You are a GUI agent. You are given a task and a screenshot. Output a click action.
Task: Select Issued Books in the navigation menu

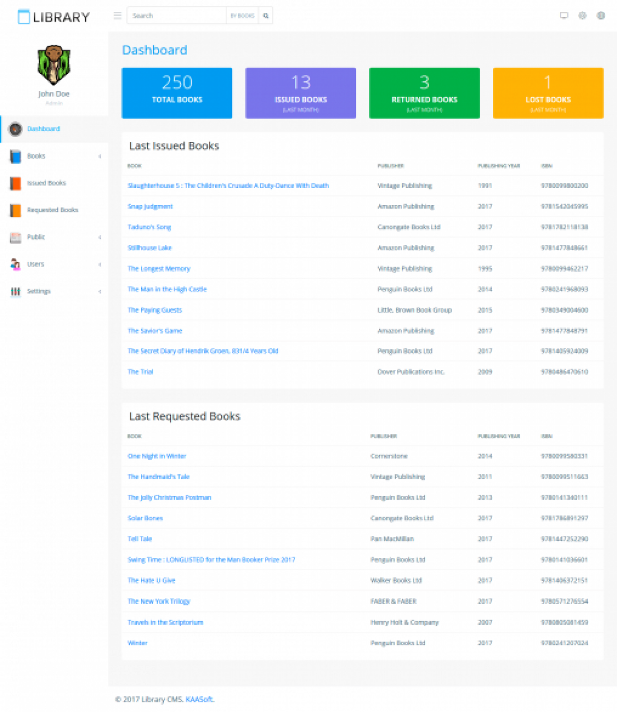pyautogui.click(x=46, y=183)
